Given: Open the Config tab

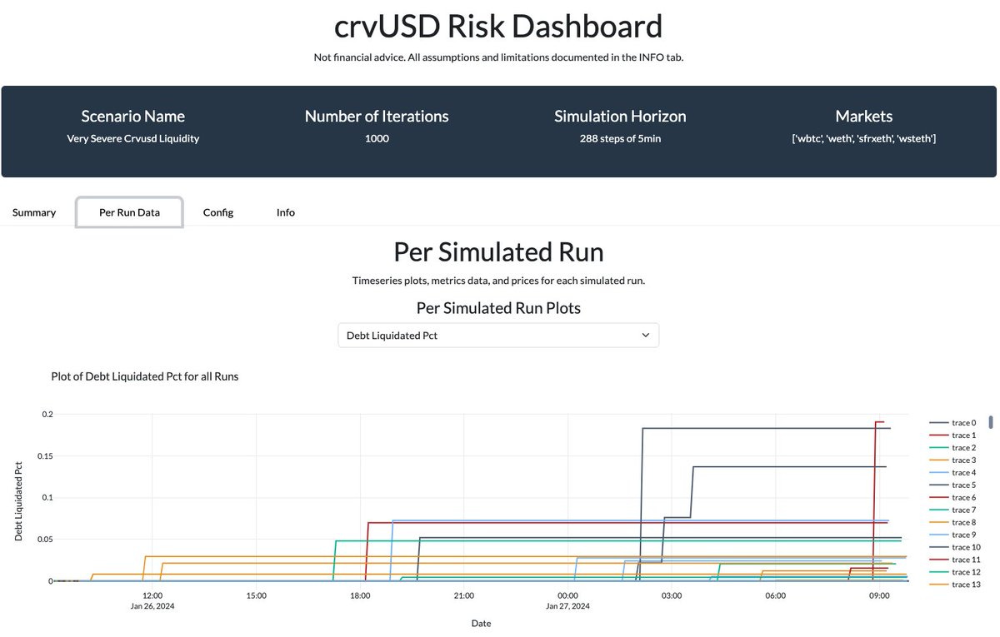Looking at the screenshot, I should pyautogui.click(x=218, y=212).
